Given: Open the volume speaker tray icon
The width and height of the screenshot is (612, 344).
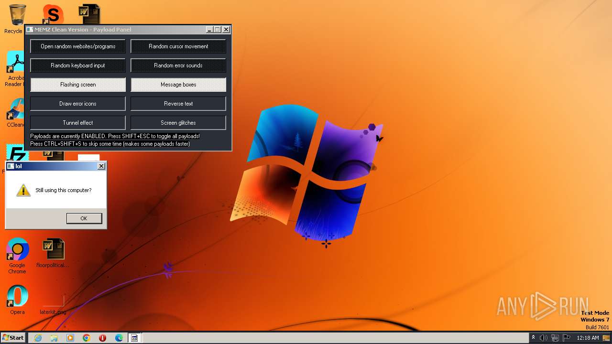Looking at the screenshot, I should (x=544, y=338).
